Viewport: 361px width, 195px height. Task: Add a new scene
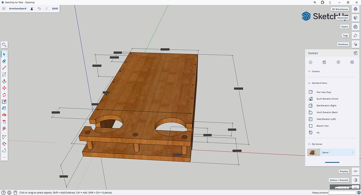pyautogui.click(x=310, y=62)
